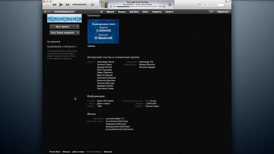
Task: Play the trailer thumbnail
Action: coord(103,31)
